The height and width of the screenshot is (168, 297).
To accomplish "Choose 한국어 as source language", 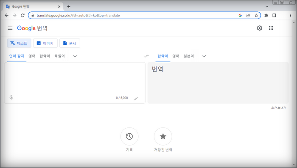I will 45,56.
